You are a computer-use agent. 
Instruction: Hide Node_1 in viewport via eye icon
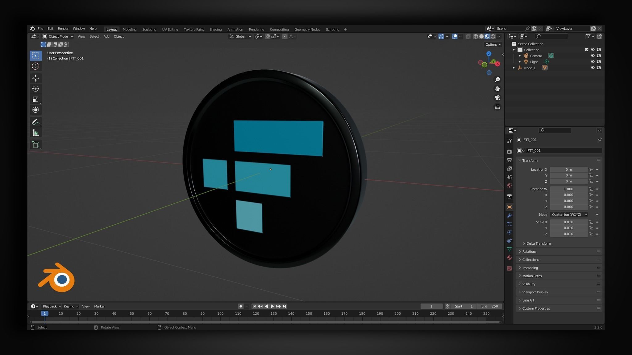tap(592, 68)
